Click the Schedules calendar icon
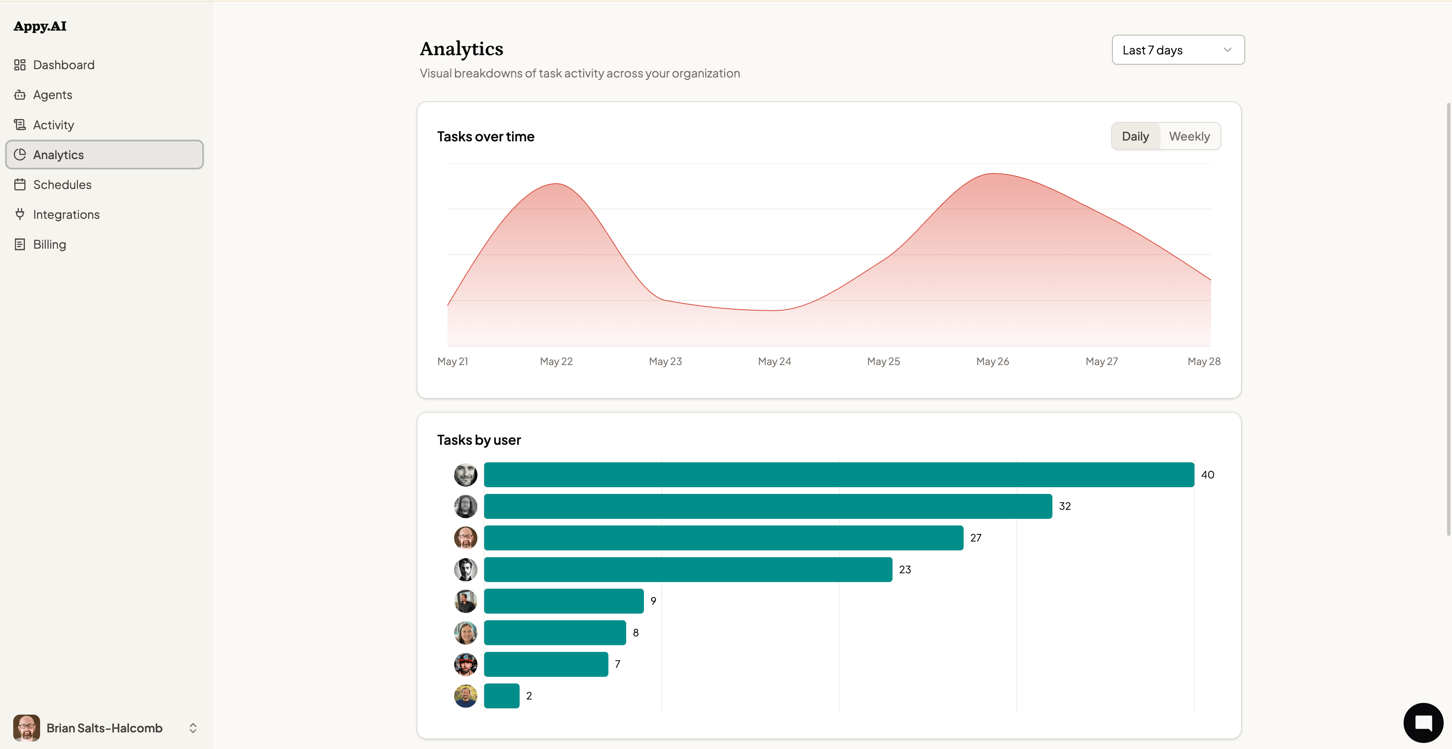The image size is (1452, 749). 20,184
